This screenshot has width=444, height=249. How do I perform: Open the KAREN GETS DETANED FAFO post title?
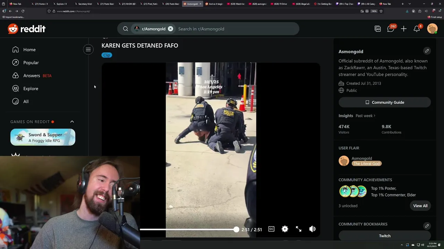point(140,45)
